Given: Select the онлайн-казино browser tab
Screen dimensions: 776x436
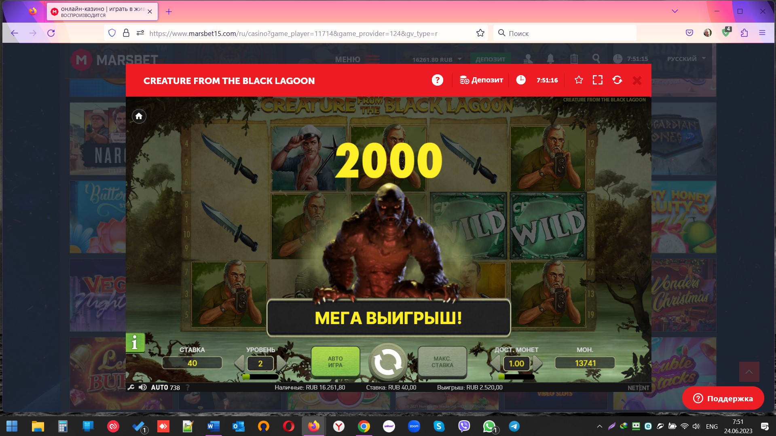Looking at the screenshot, I should tap(102, 12).
